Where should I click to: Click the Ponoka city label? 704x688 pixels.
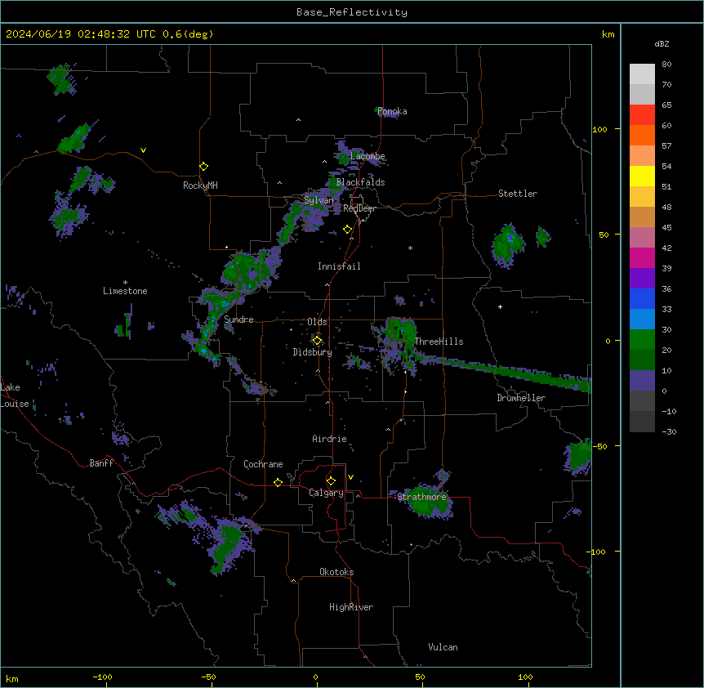(x=392, y=111)
